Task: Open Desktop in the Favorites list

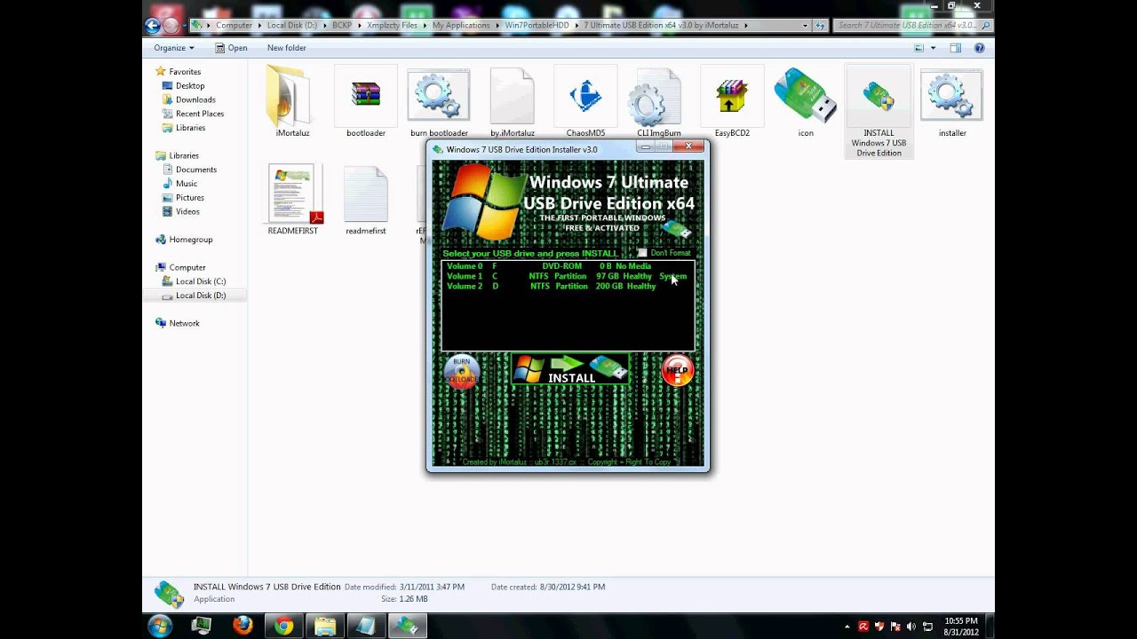Action: tap(189, 86)
